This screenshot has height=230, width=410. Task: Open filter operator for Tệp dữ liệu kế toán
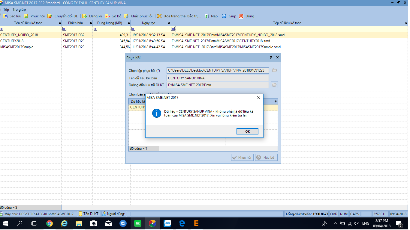coord(173,29)
